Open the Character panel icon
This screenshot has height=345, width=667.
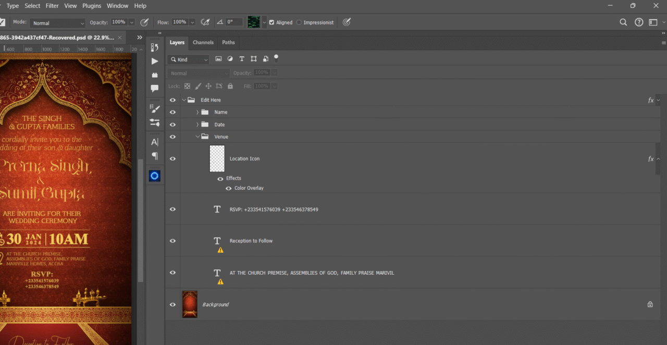[x=155, y=142]
